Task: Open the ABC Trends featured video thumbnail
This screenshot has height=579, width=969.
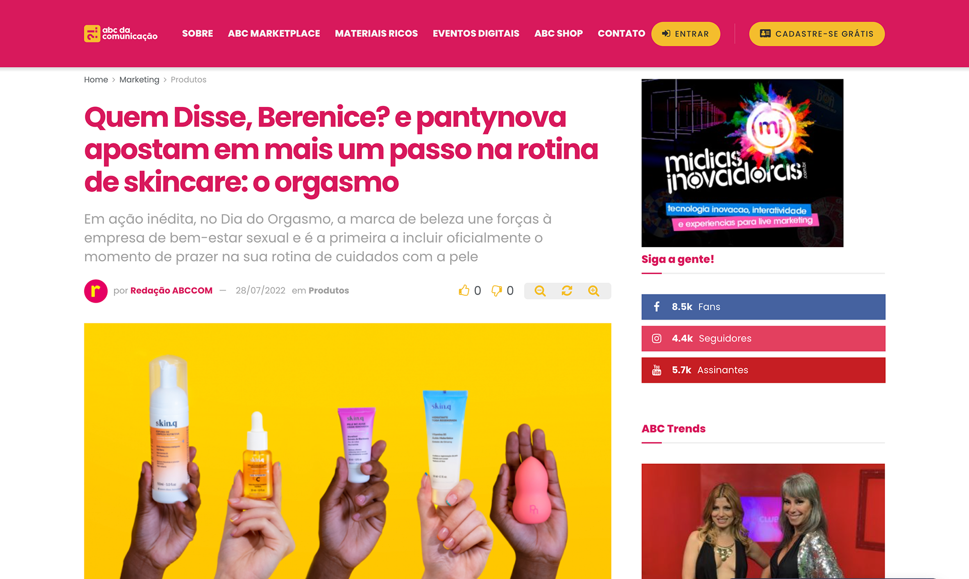Action: click(x=763, y=521)
